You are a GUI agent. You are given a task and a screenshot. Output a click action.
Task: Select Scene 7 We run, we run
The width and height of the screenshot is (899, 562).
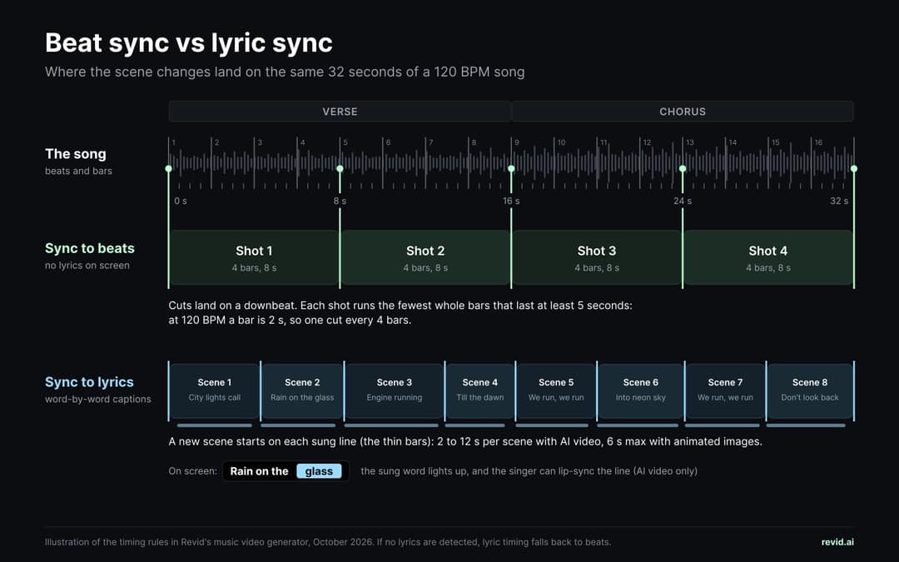[725, 390]
